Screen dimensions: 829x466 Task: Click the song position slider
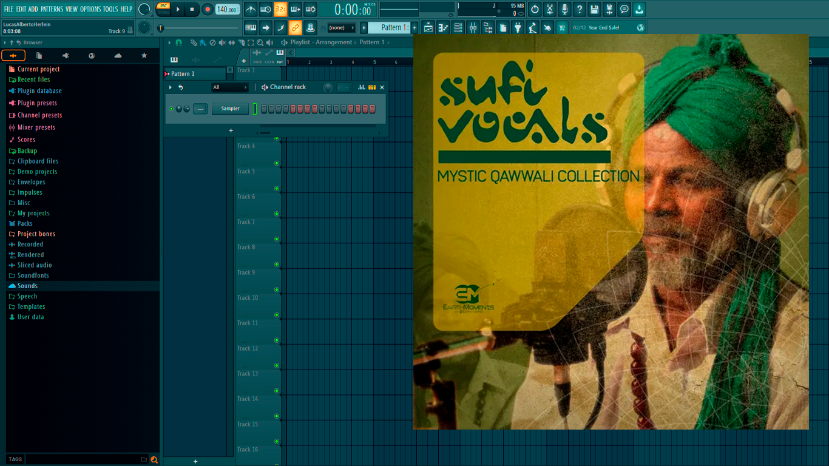(x=198, y=28)
